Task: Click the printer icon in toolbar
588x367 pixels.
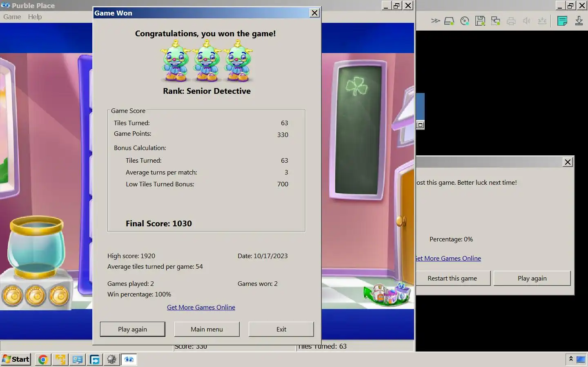Action: click(x=511, y=21)
